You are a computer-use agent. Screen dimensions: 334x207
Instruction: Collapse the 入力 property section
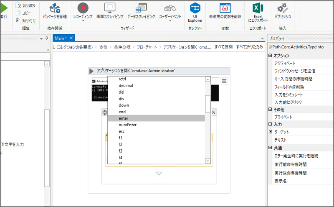click(x=270, y=124)
